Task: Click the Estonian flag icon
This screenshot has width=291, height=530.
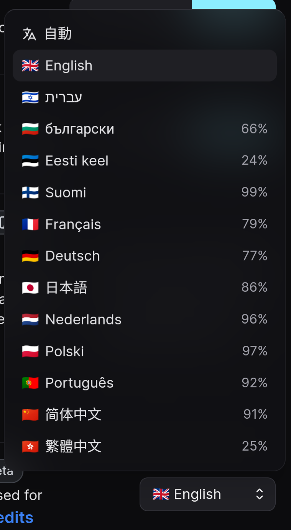Action: point(30,161)
